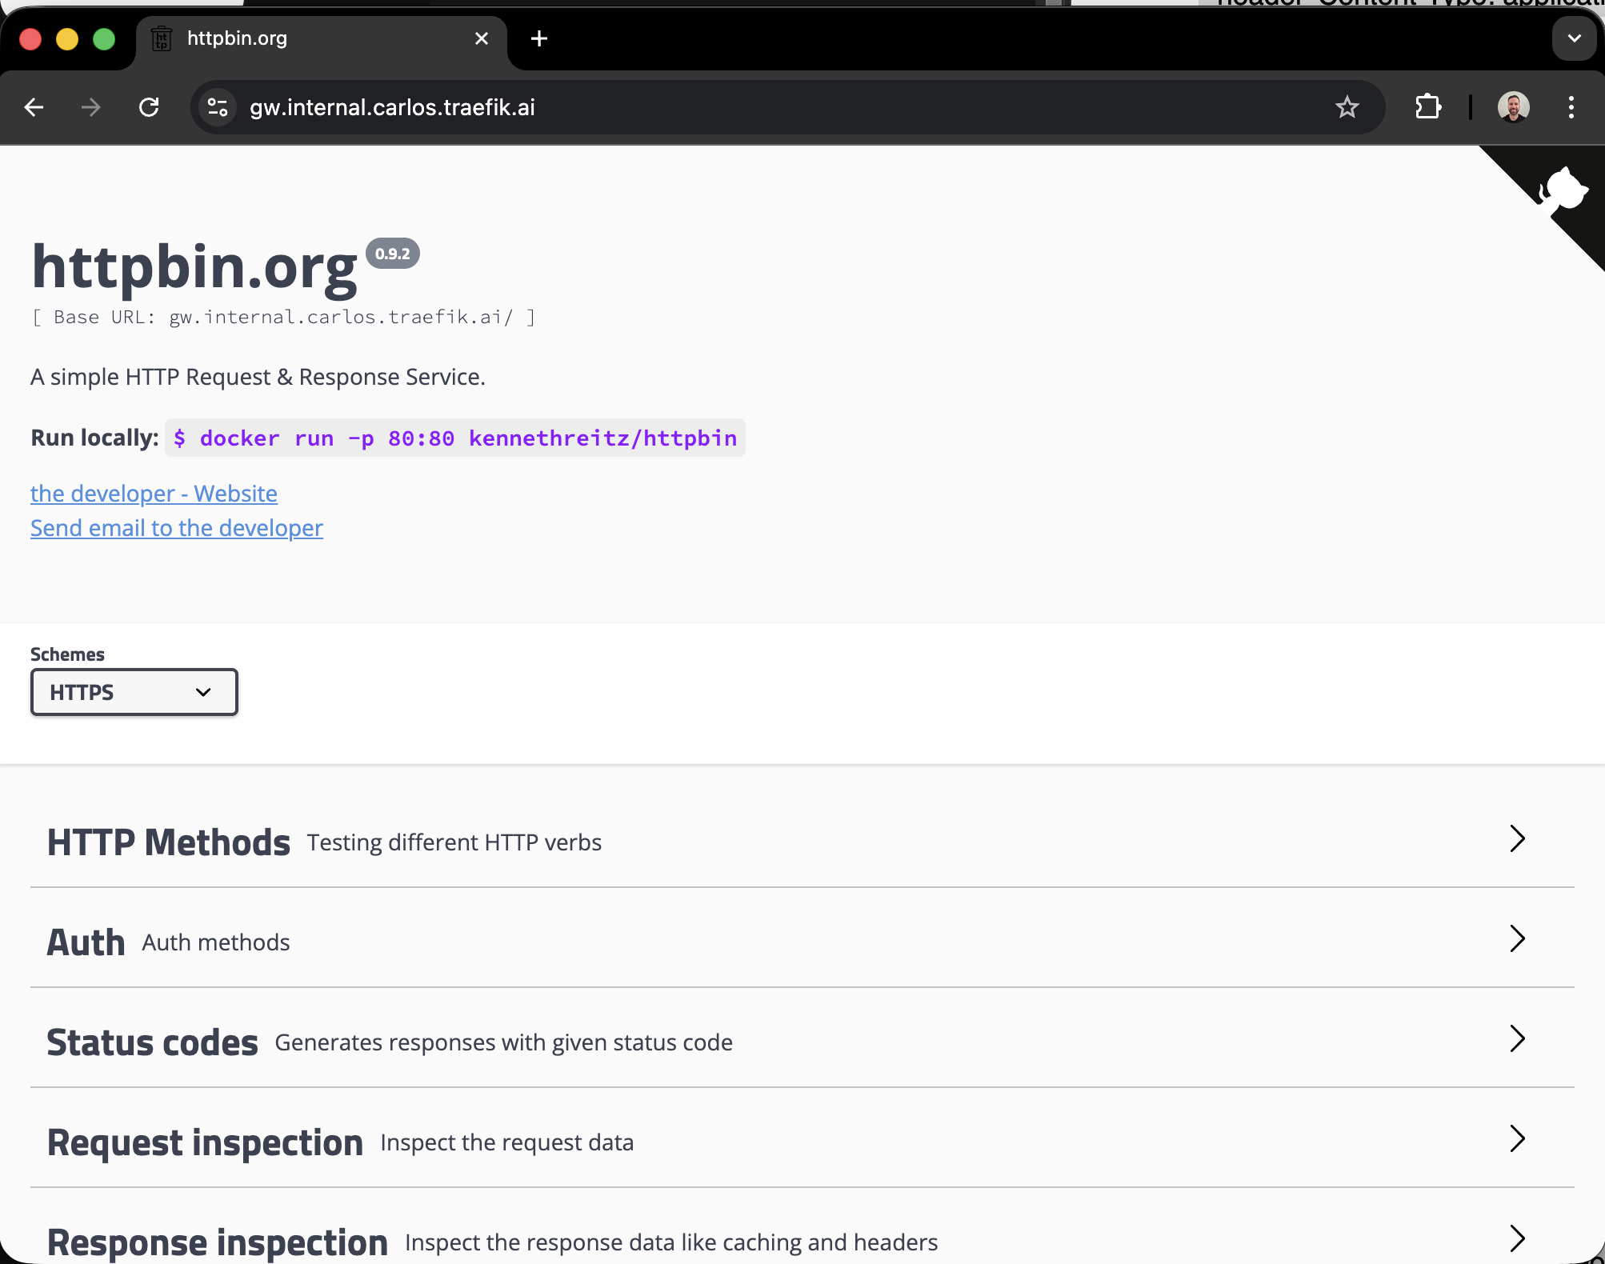Open a new tab with plus button
The width and height of the screenshot is (1605, 1264).
click(539, 38)
